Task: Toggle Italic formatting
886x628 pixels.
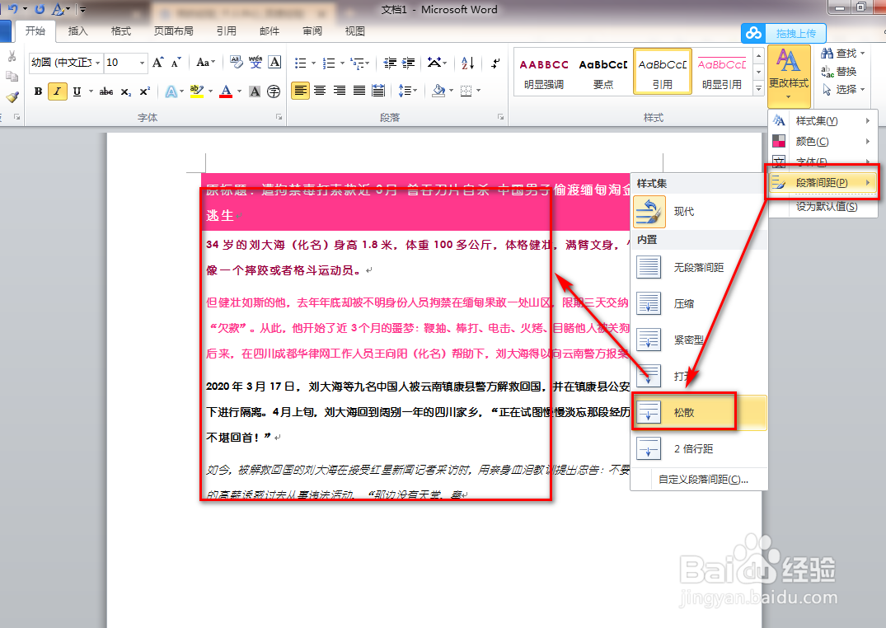Action: pyautogui.click(x=57, y=91)
